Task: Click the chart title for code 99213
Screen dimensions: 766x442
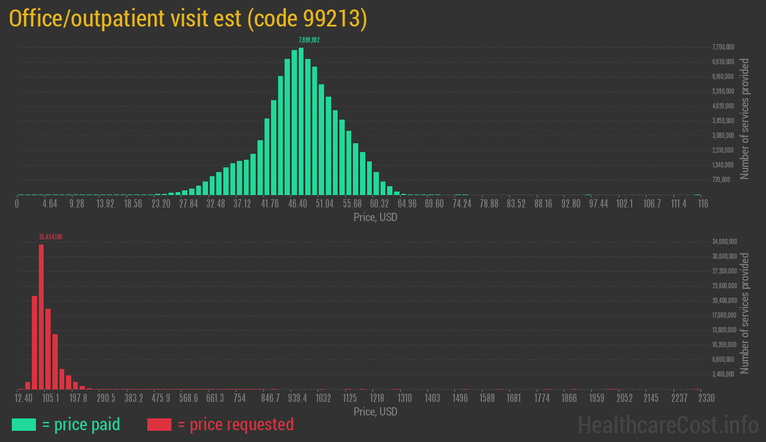Action: click(x=188, y=19)
